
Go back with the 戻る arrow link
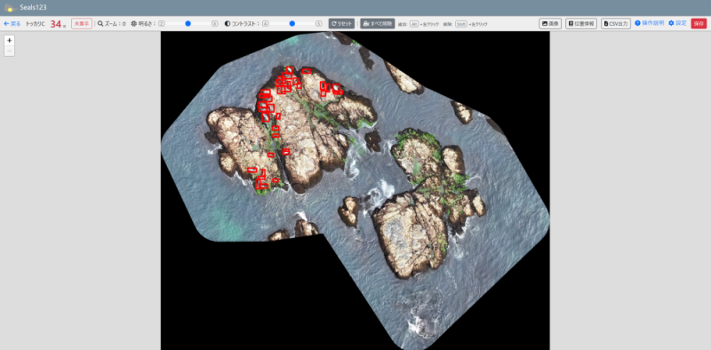[x=12, y=24]
